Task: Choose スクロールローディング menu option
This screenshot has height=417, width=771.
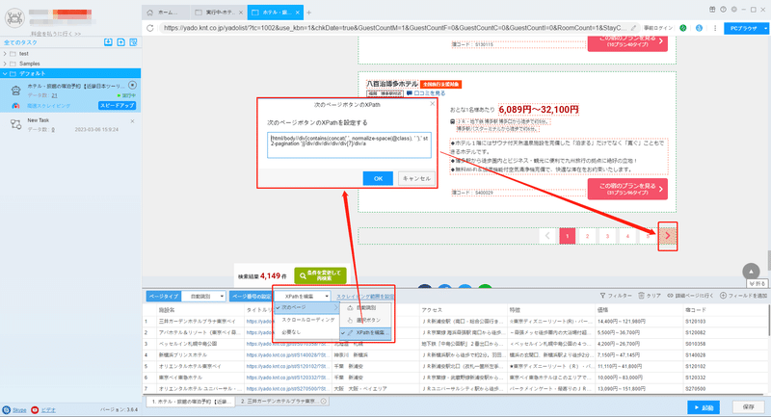Action: [306, 320]
